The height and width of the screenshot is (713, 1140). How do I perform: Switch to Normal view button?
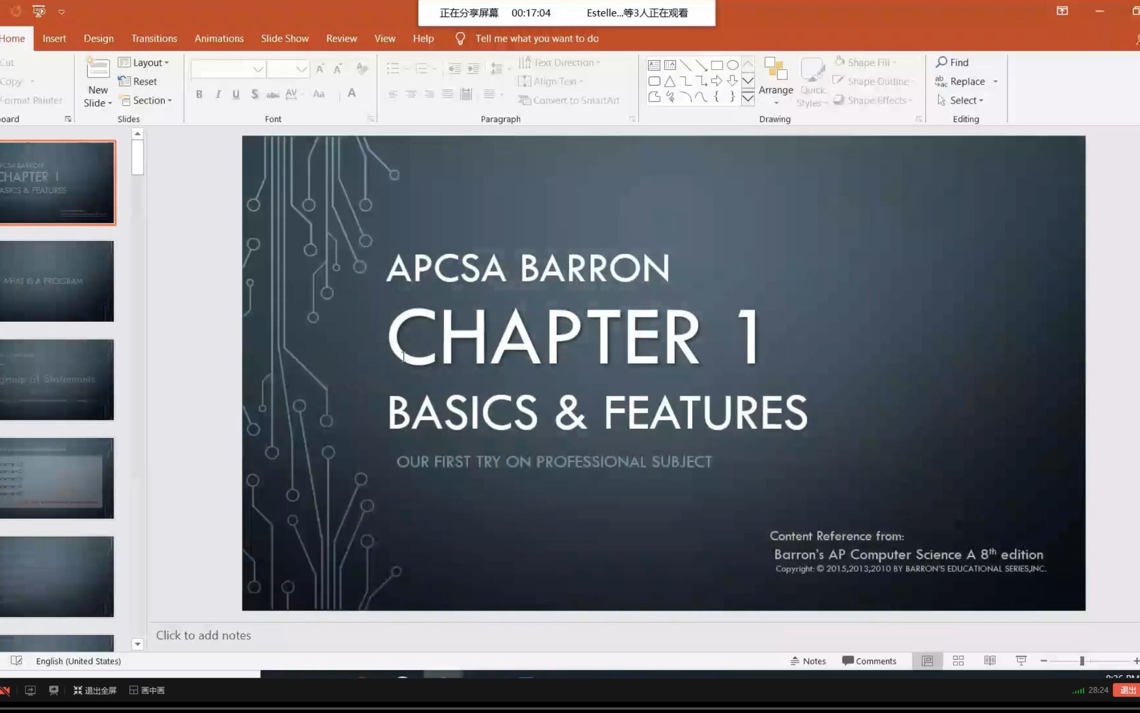tap(927, 661)
